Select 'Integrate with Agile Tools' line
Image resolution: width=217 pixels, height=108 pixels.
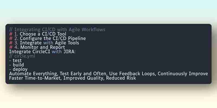pos(44,43)
